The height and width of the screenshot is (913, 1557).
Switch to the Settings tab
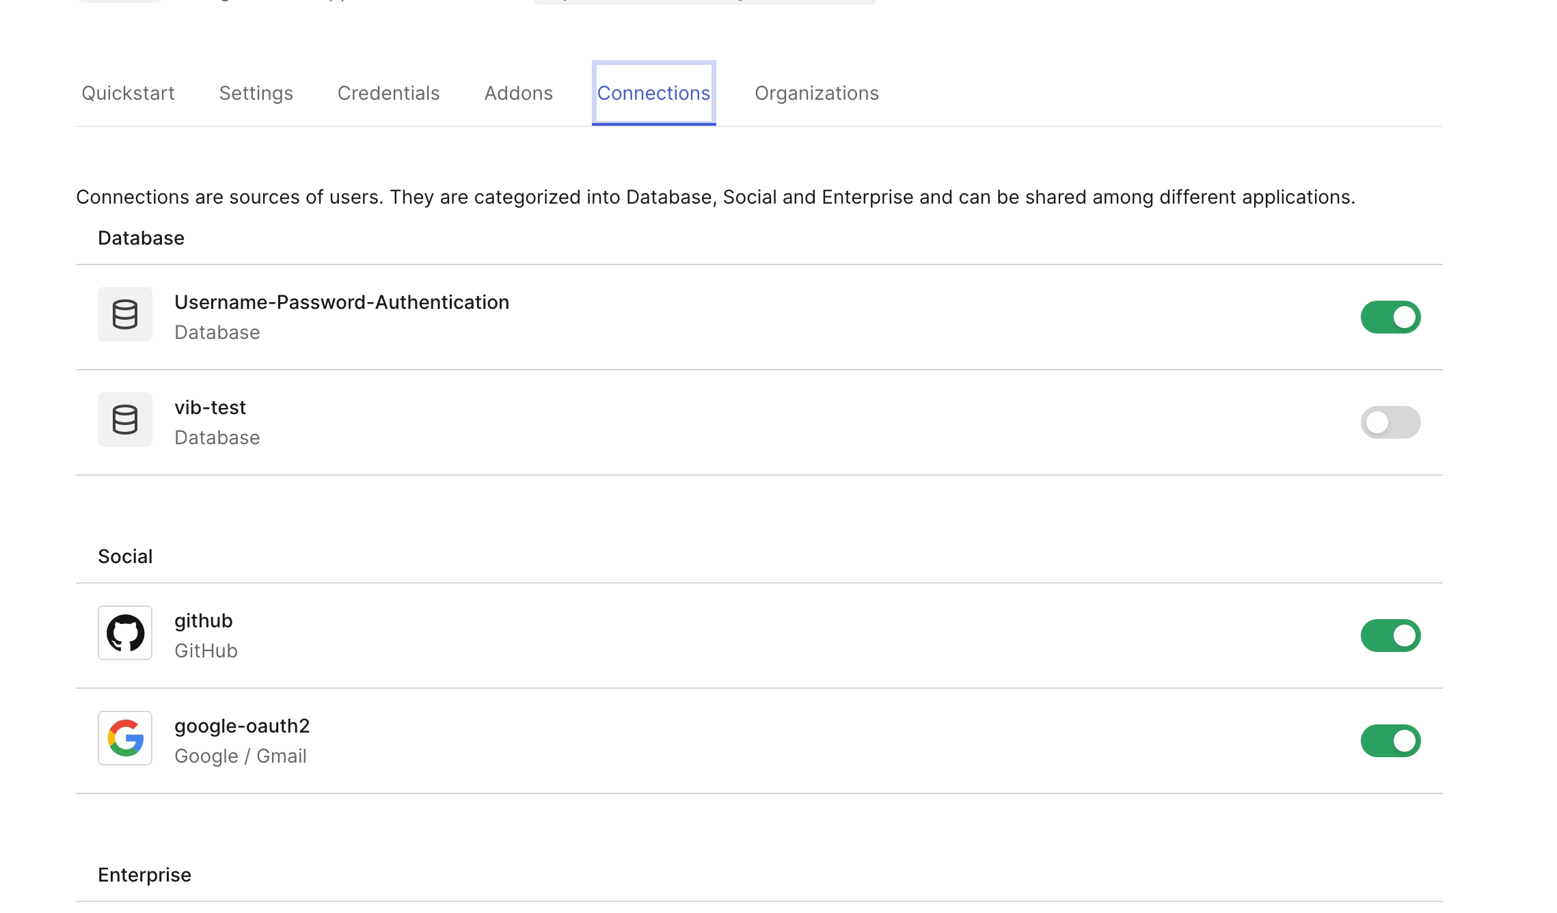(256, 93)
